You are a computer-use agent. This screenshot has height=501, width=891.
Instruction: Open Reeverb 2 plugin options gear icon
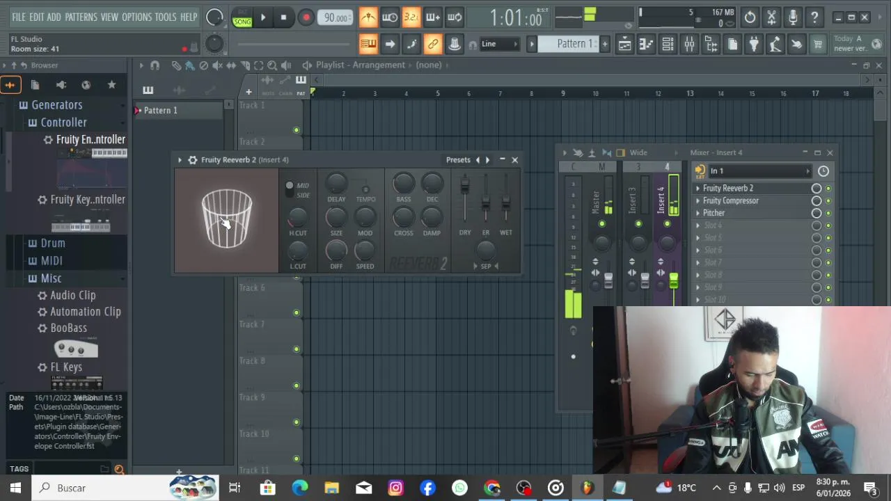pos(193,160)
